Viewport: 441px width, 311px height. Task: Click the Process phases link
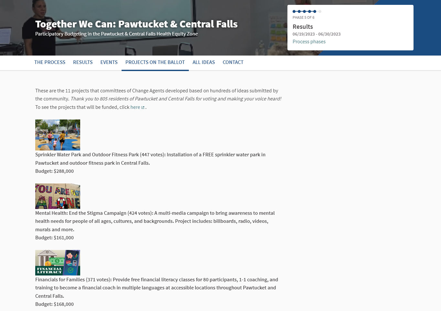(309, 42)
